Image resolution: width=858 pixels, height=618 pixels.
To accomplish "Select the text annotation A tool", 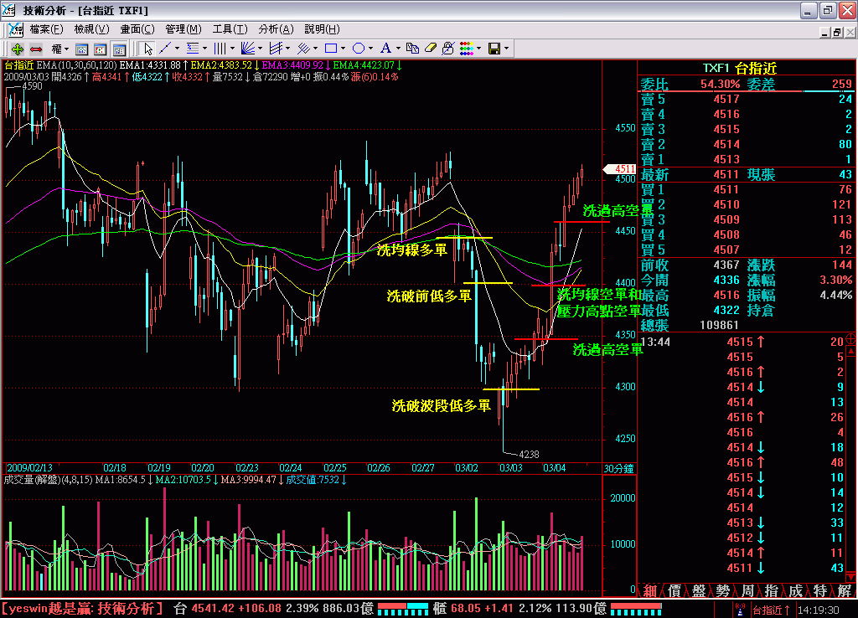I will [385, 49].
